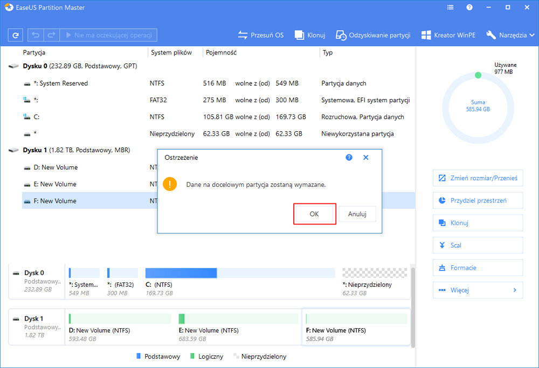
Task: Click the Podstawowy legend entry
Action: click(158, 356)
